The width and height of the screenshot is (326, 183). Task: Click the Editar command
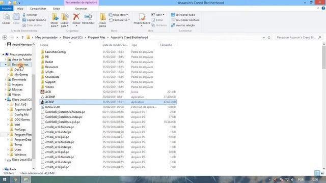(x=157, y=20)
